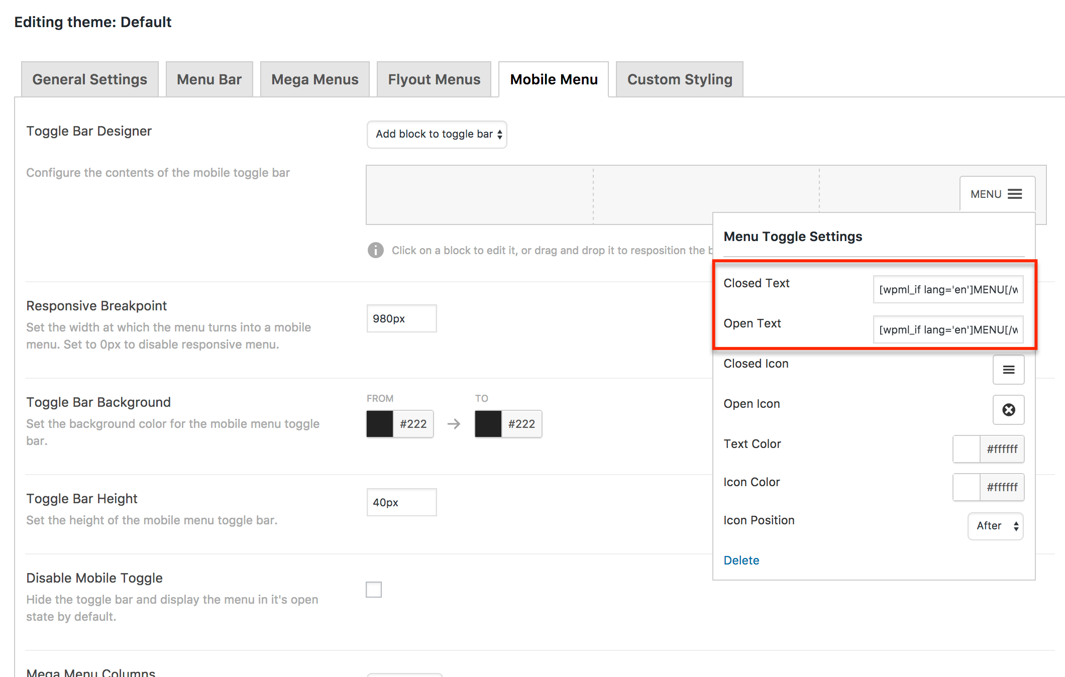Screen dimensions: 1065x677
Task: Open the Icon Color swatch
Action: click(966, 487)
